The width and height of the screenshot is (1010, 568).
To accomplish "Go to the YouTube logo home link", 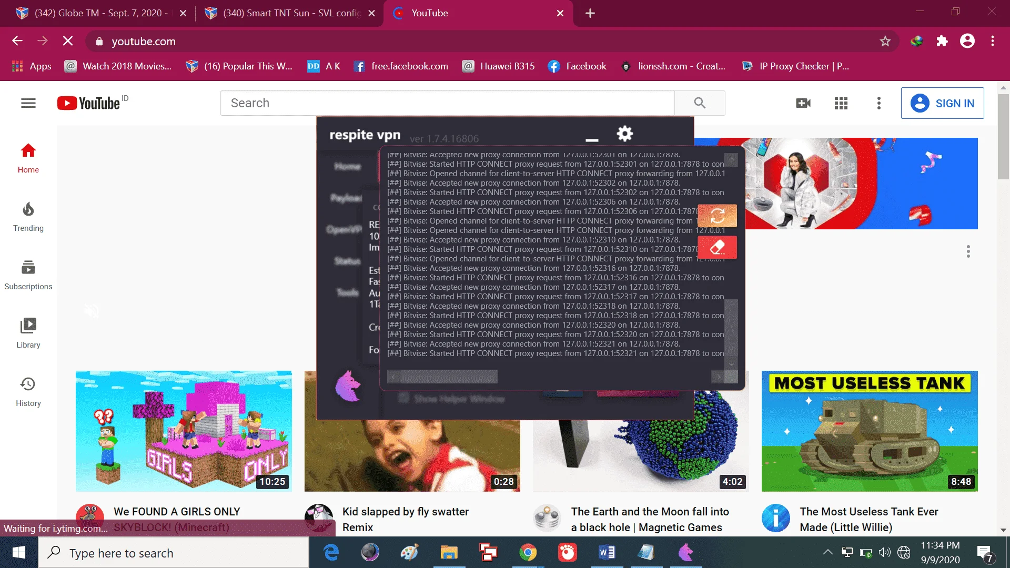I will [x=89, y=103].
